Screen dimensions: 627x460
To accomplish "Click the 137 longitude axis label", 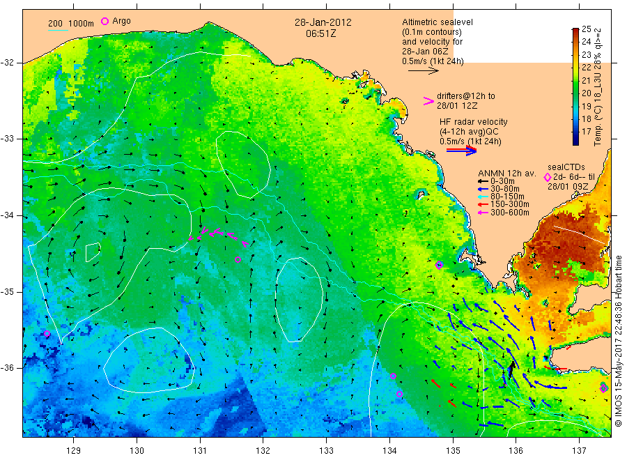I will tap(579, 451).
